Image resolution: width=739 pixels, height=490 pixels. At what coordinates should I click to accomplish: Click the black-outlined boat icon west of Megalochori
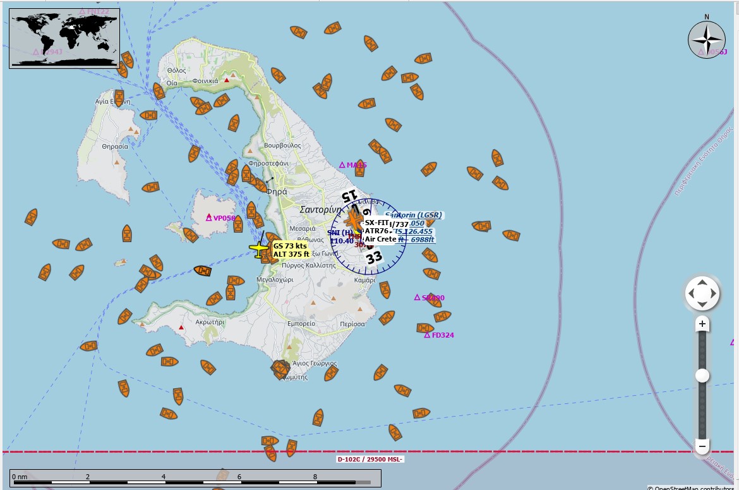pyautogui.click(x=203, y=271)
